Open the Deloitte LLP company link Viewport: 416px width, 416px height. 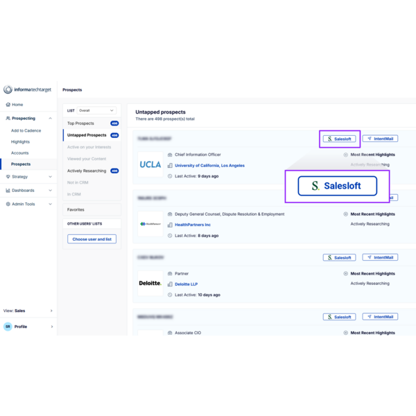[x=187, y=284]
